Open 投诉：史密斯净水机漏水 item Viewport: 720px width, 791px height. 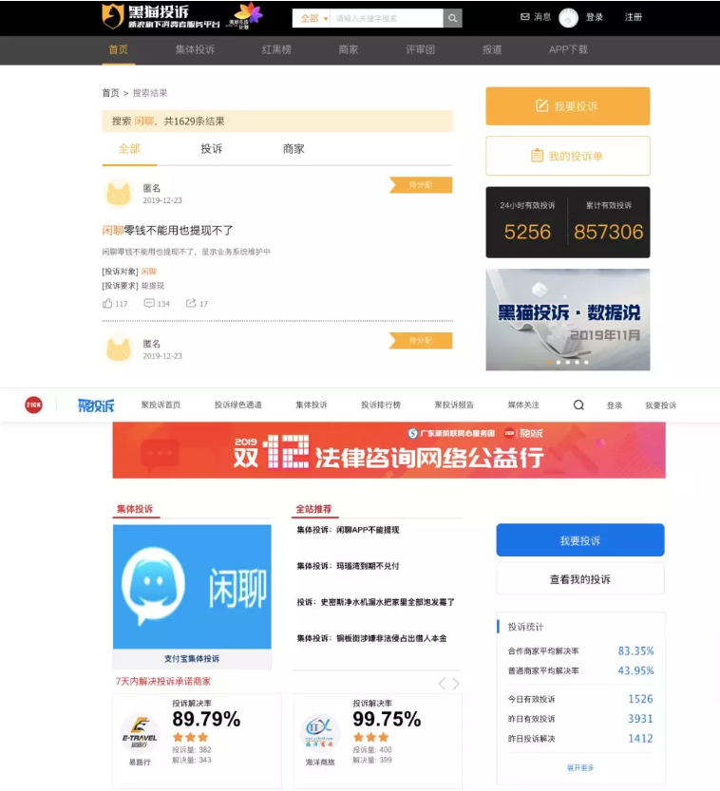coord(376,602)
